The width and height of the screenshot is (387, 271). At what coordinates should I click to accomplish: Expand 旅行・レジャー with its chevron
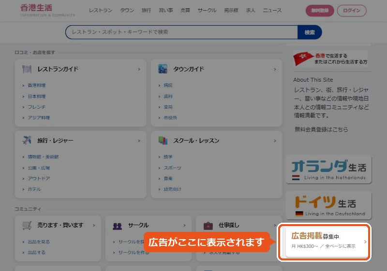[x=139, y=141]
